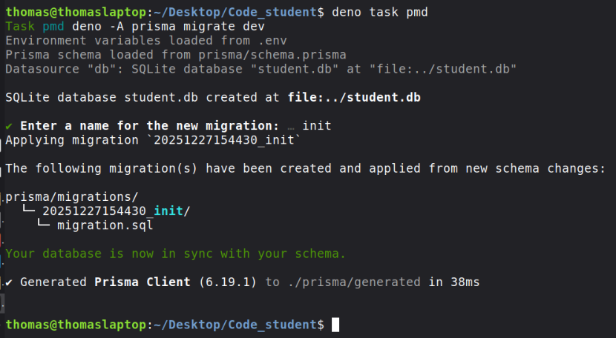This screenshot has height=338, width=616.
Task: Click the ~/Desktop/Code_student path in bottom prompt
Action: click(x=243, y=325)
